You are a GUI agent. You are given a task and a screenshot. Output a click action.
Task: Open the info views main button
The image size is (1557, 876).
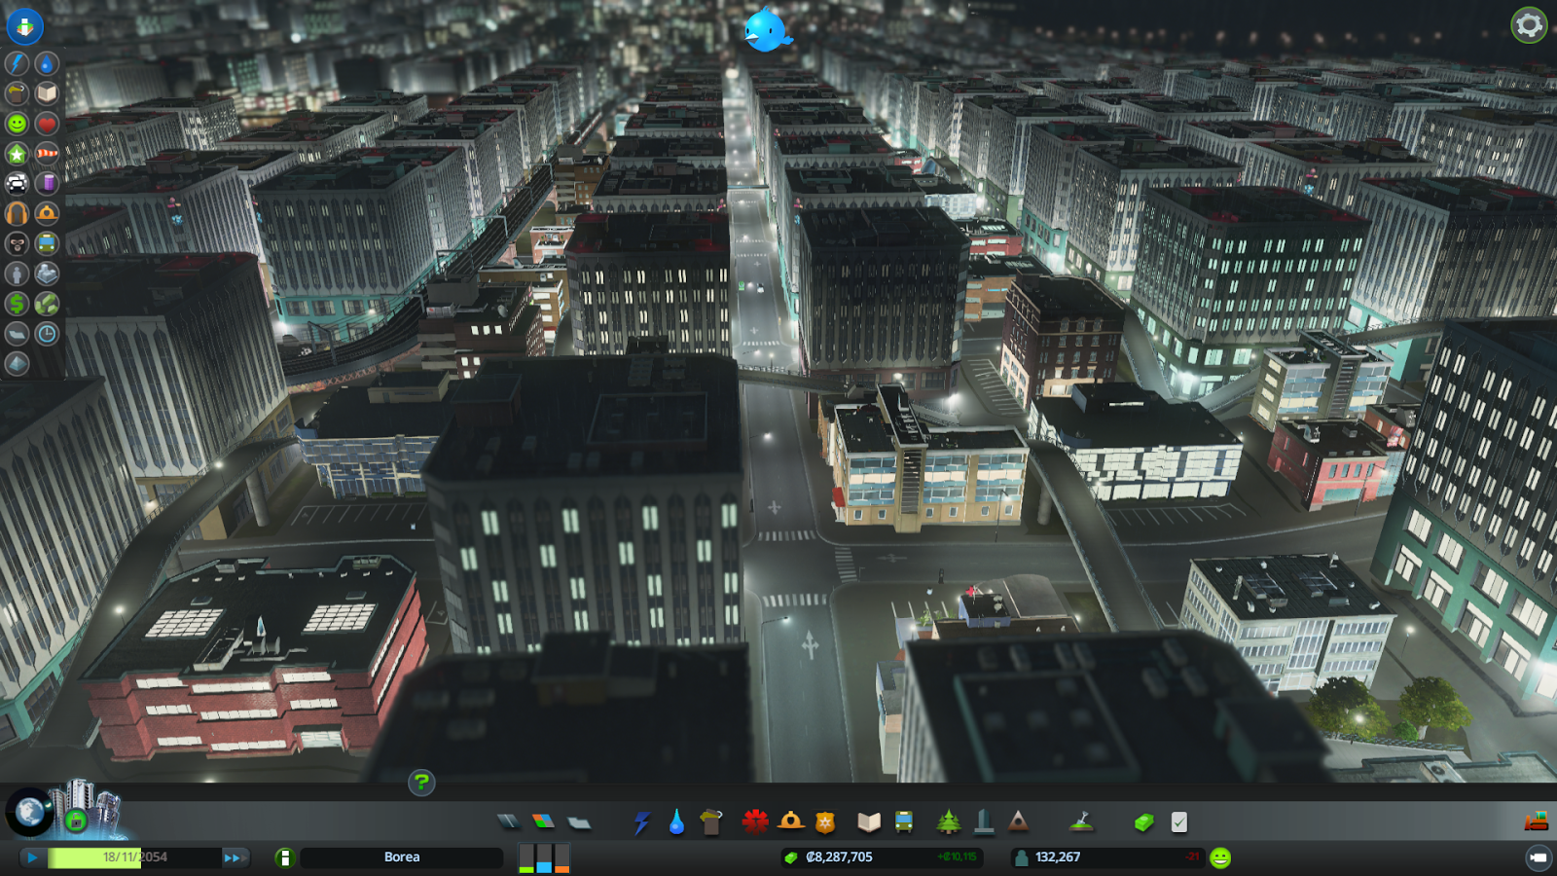(24, 26)
